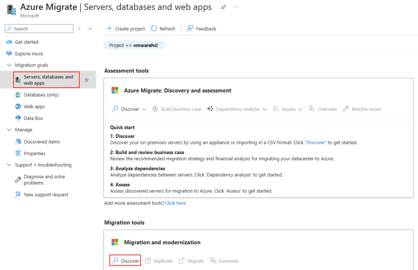This screenshot has height=270, width=418.
Task: Click the Microsoft logo beside Discovery and assessment
Action: pyautogui.click(x=115, y=90)
